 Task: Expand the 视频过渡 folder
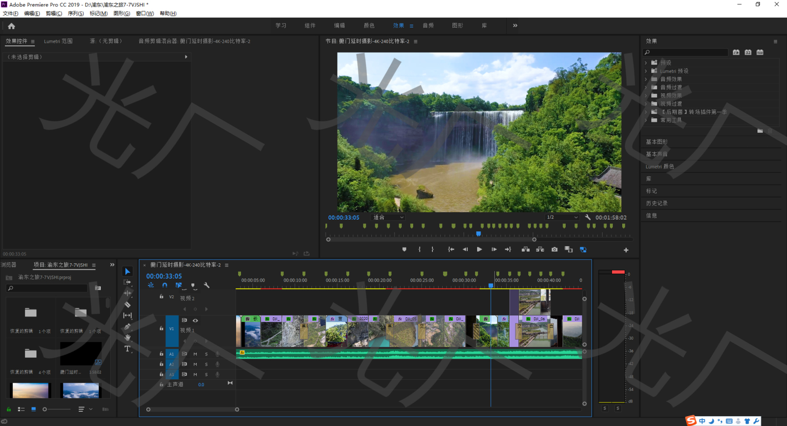[x=646, y=104]
